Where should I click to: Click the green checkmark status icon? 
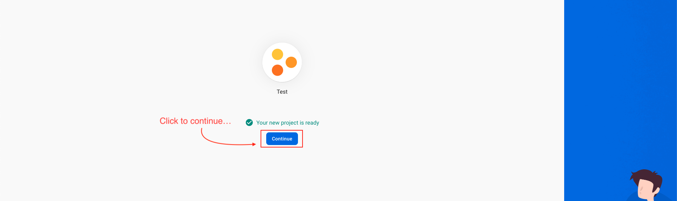pos(249,123)
